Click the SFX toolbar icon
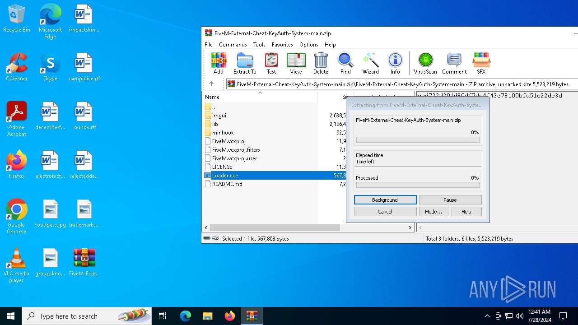This screenshot has width=578, height=325. 481,63
